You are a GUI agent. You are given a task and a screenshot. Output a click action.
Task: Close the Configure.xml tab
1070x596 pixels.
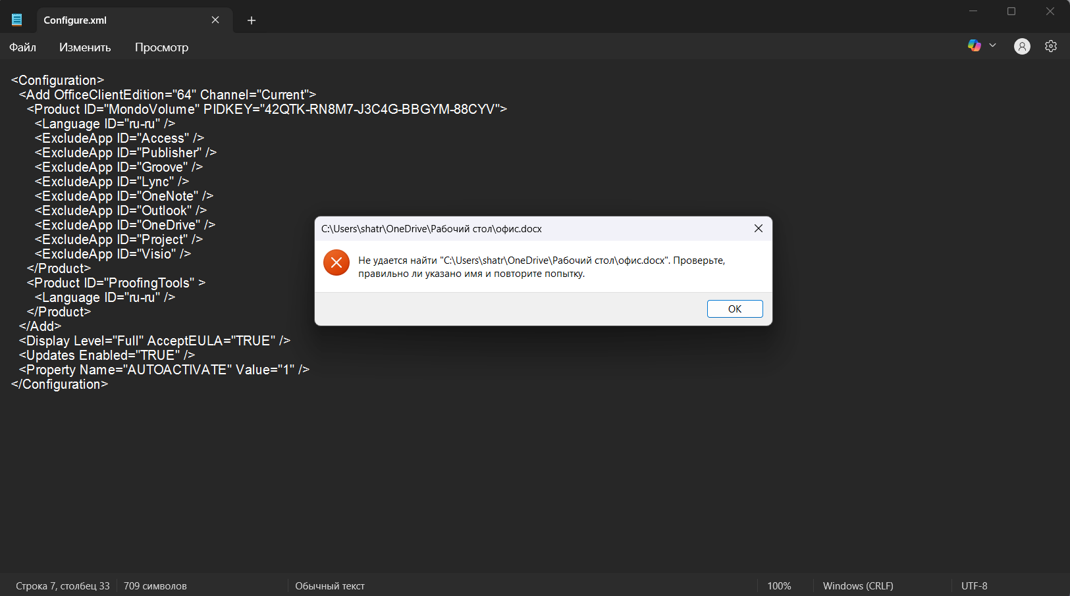click(215, 20)
